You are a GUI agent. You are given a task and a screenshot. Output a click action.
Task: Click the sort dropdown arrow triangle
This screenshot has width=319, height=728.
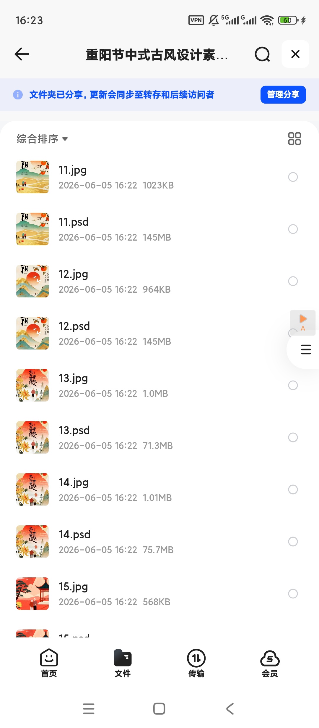(65, 139)
